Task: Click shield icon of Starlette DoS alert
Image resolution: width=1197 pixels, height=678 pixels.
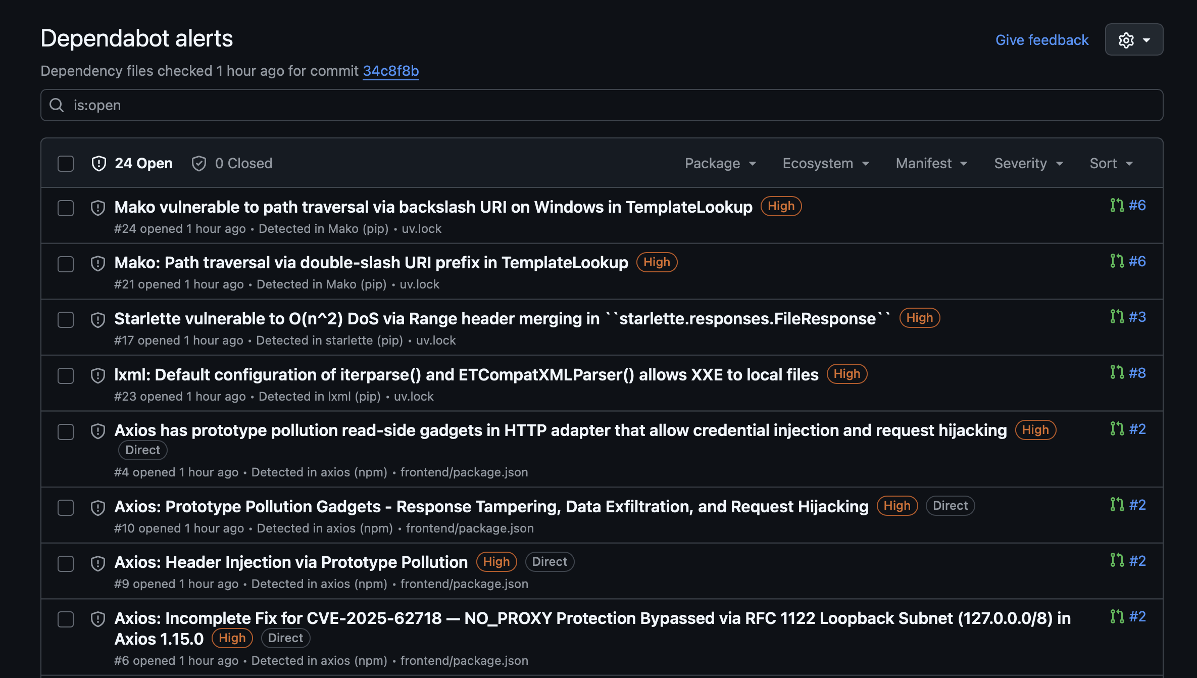Action: click(98, 319)
